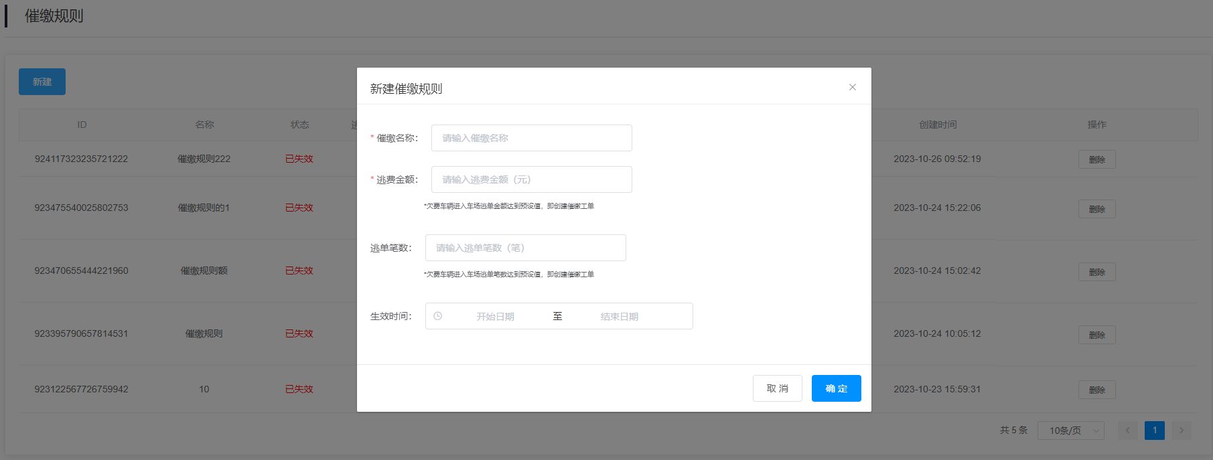Delete the rule named 10
The width and height of the screenshot is (1213, 460).
[1096, 390]
